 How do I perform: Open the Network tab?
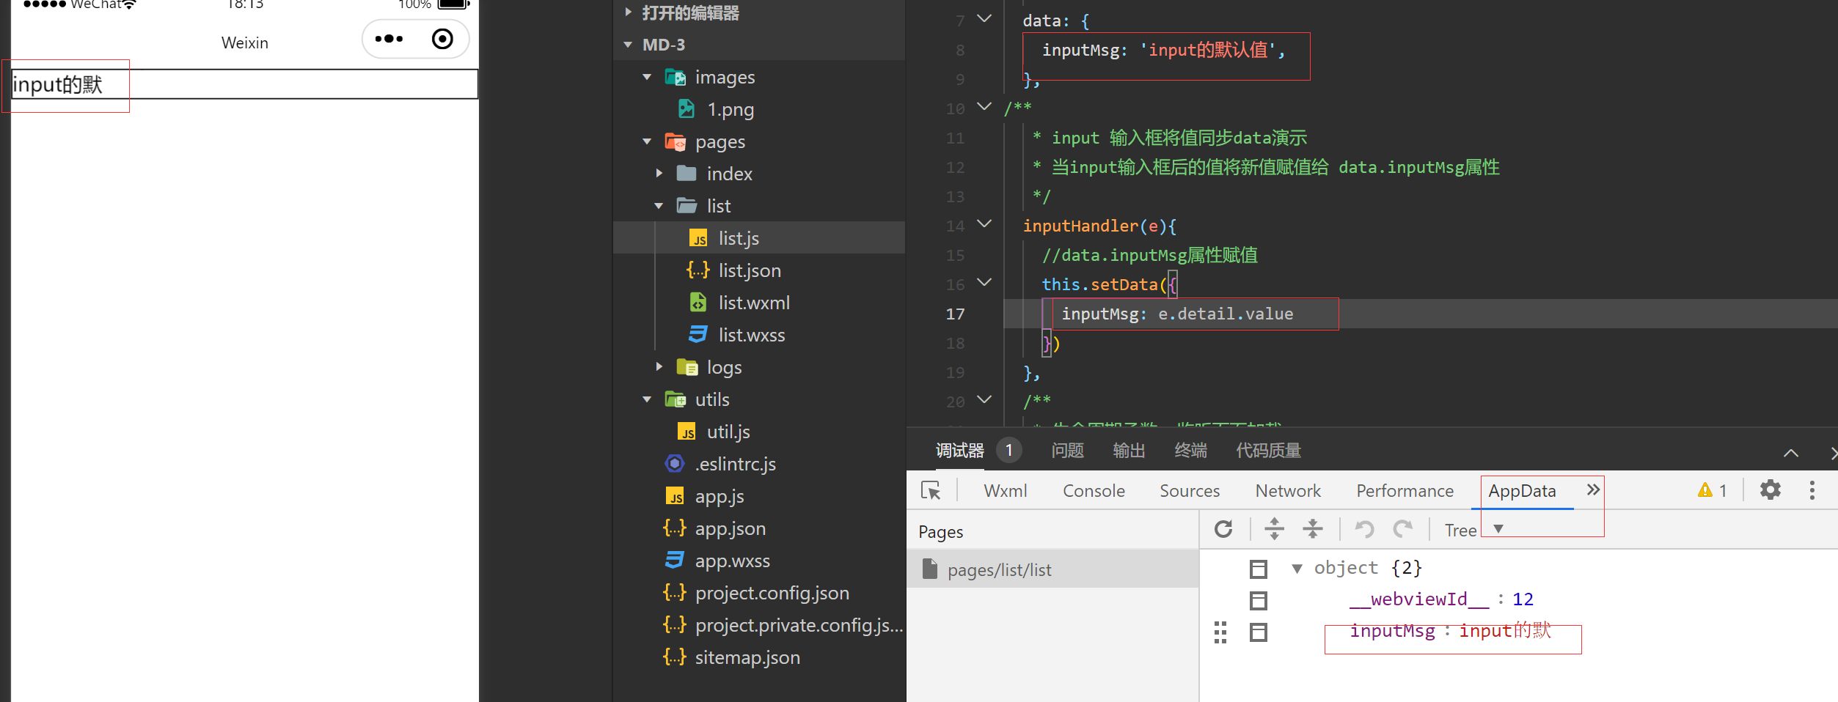tap(1287, 491)
